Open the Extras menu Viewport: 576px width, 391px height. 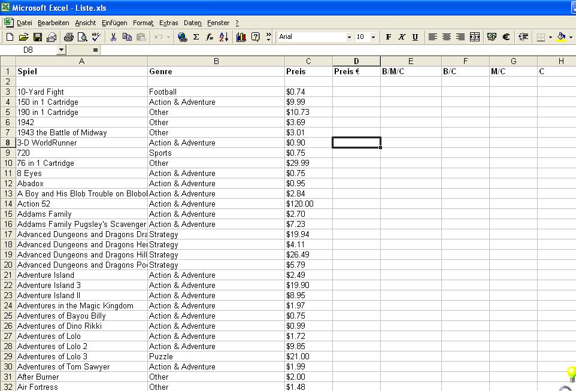tap(169, 23)
